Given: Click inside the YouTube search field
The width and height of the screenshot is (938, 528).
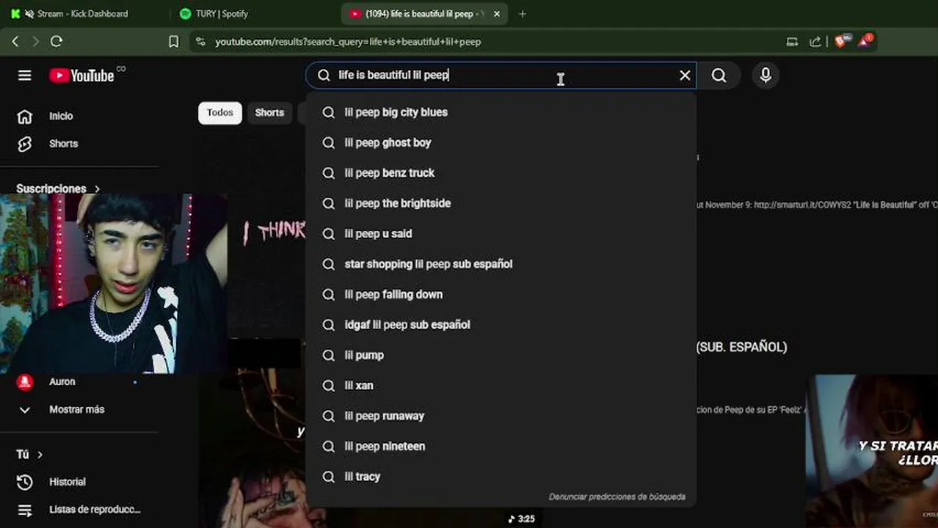Looking at the screenshot, I should tap(499, 76).
